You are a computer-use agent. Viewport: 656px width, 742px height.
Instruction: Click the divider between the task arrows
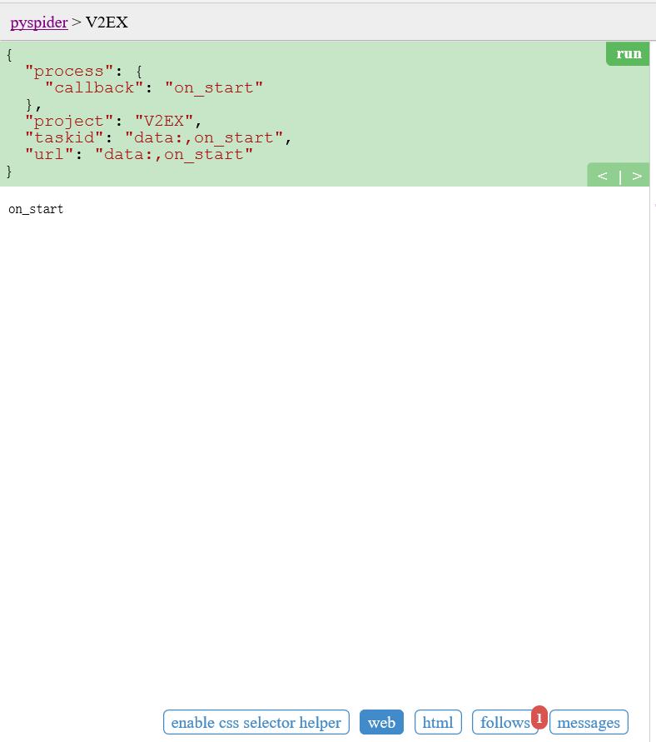(x=619, y=176)
